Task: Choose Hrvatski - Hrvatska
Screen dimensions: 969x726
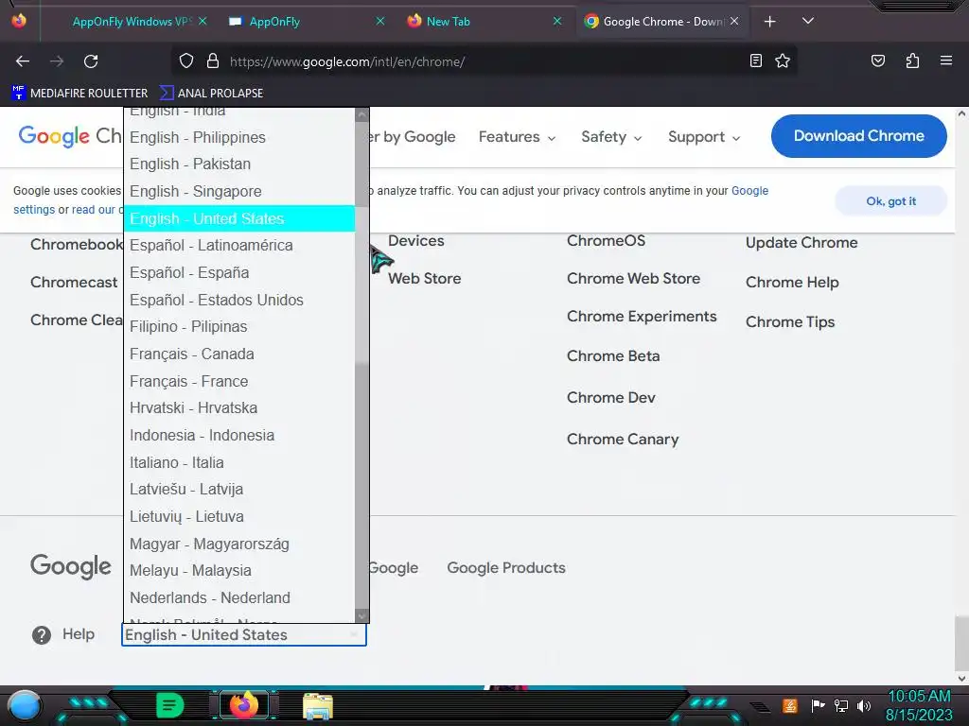Action: point(239,407)
